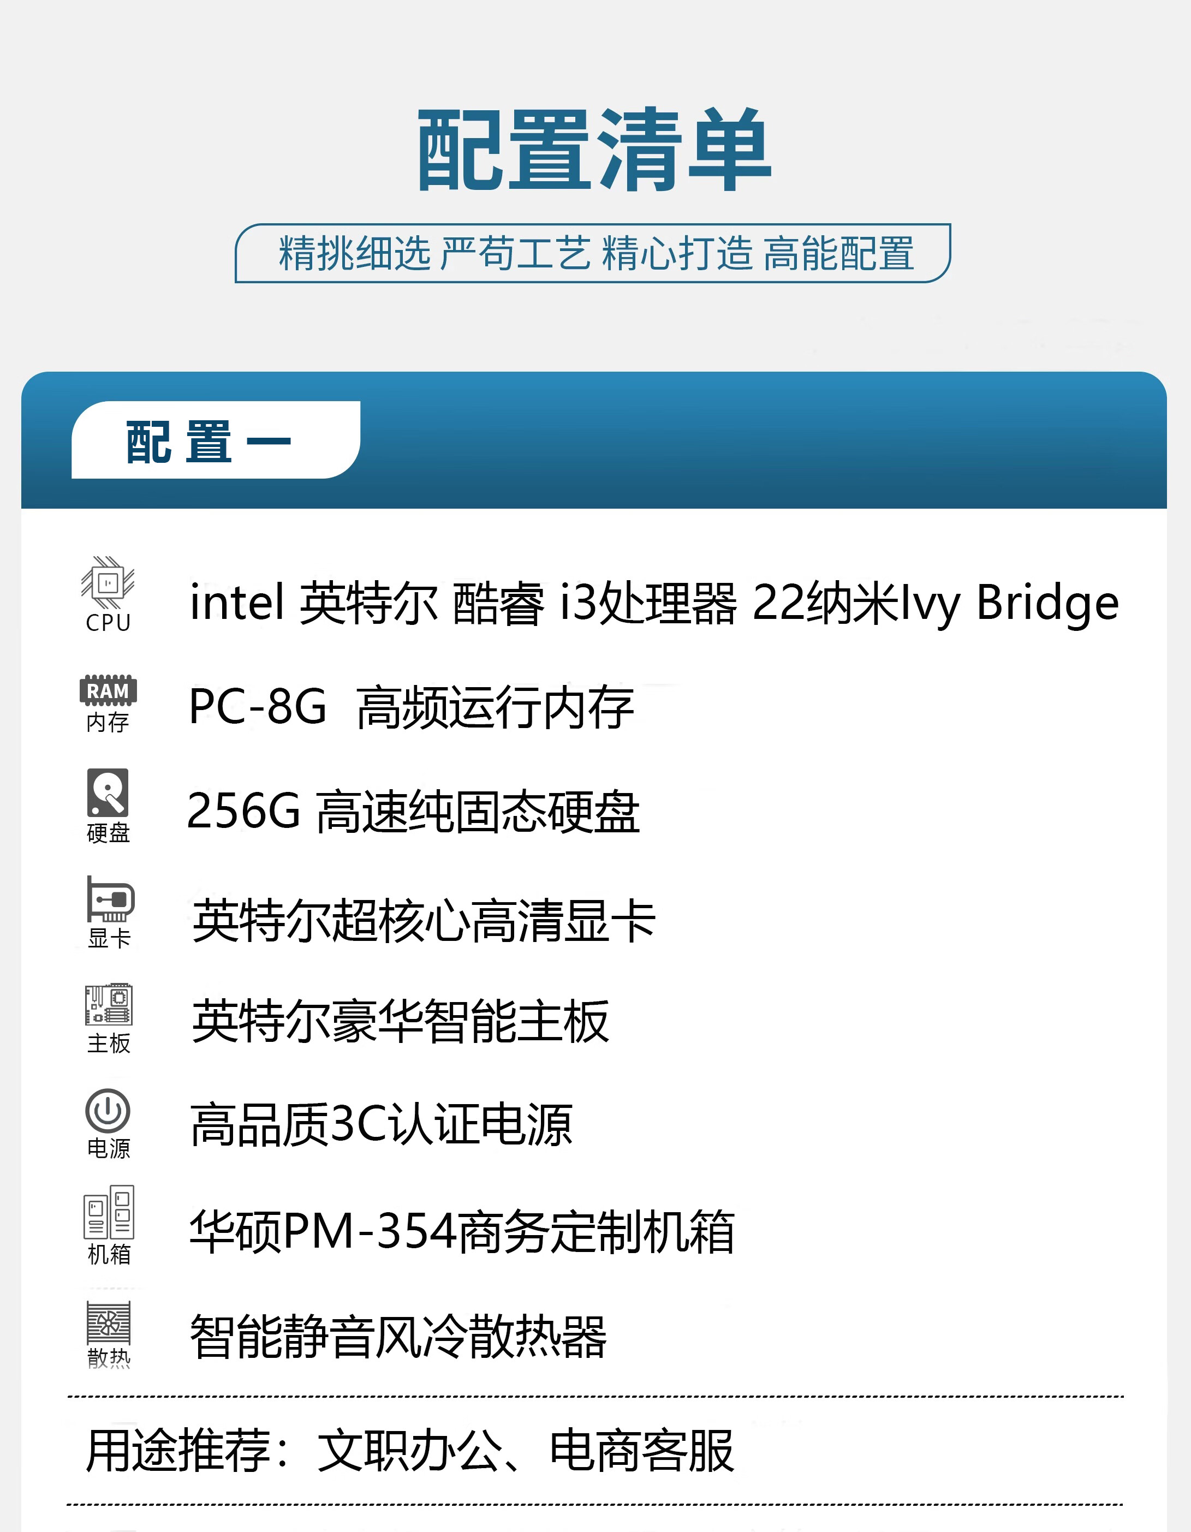Click the PC-8G 高频运行内存 text
Viewport: 1191px width, 1532px height.
[411, 707]
